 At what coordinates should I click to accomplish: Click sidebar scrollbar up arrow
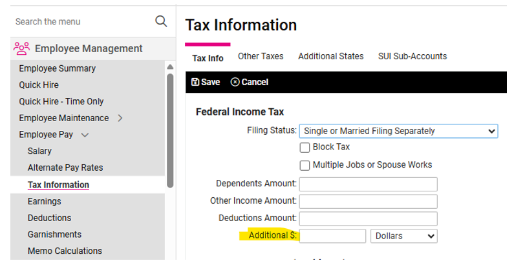170,66
